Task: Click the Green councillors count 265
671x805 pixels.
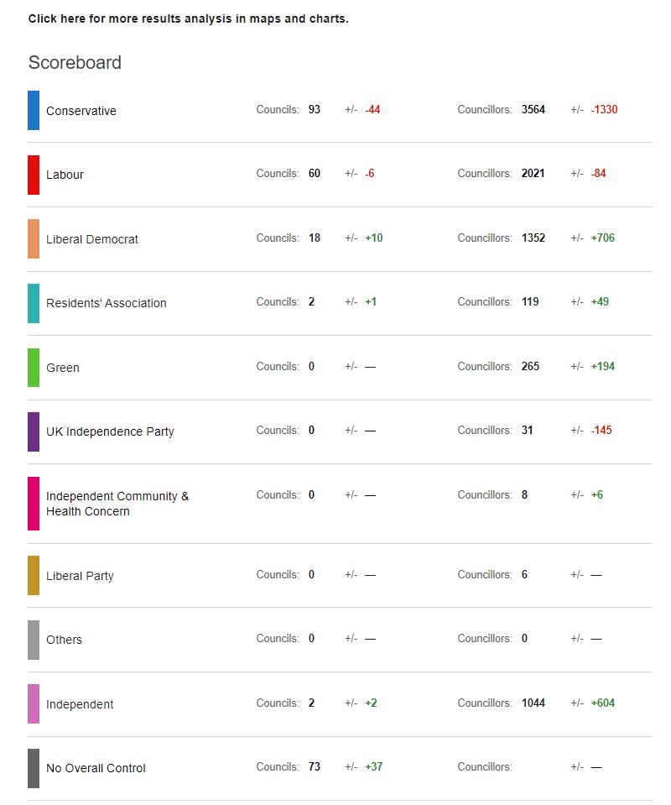Action: pyautogui.click(x=530, y=367)
